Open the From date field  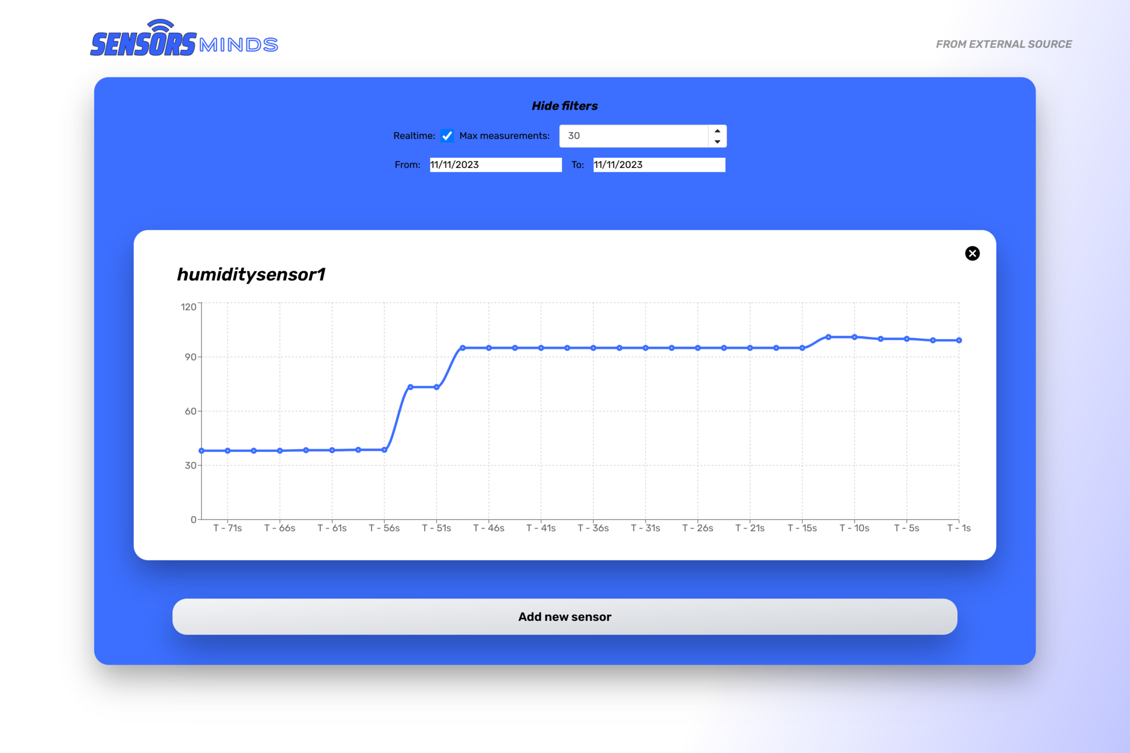point(495,165)
